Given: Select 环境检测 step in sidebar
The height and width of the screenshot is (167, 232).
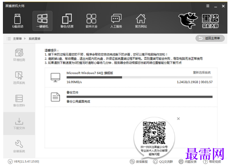Looking at the screenshot, I should click(x=19, y=55).
